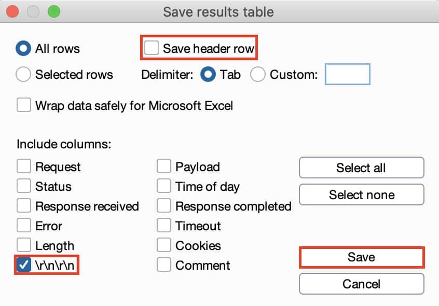Cancel the Save results table dialog
The width and height of the screenshot is (439, 306).
pyautogui.click(x=361, y=284)
